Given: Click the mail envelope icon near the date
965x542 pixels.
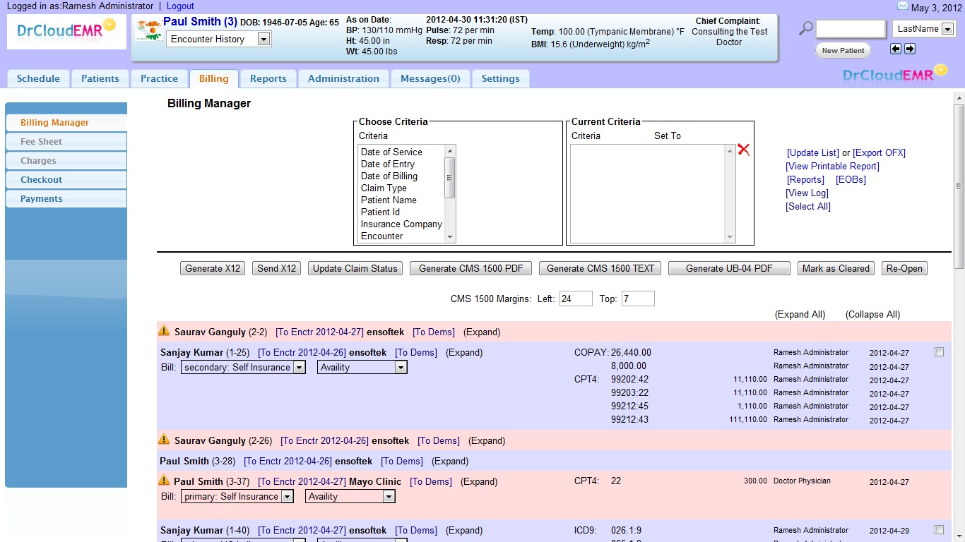Looking at the screenshot, I should click(x=902, y=6).
